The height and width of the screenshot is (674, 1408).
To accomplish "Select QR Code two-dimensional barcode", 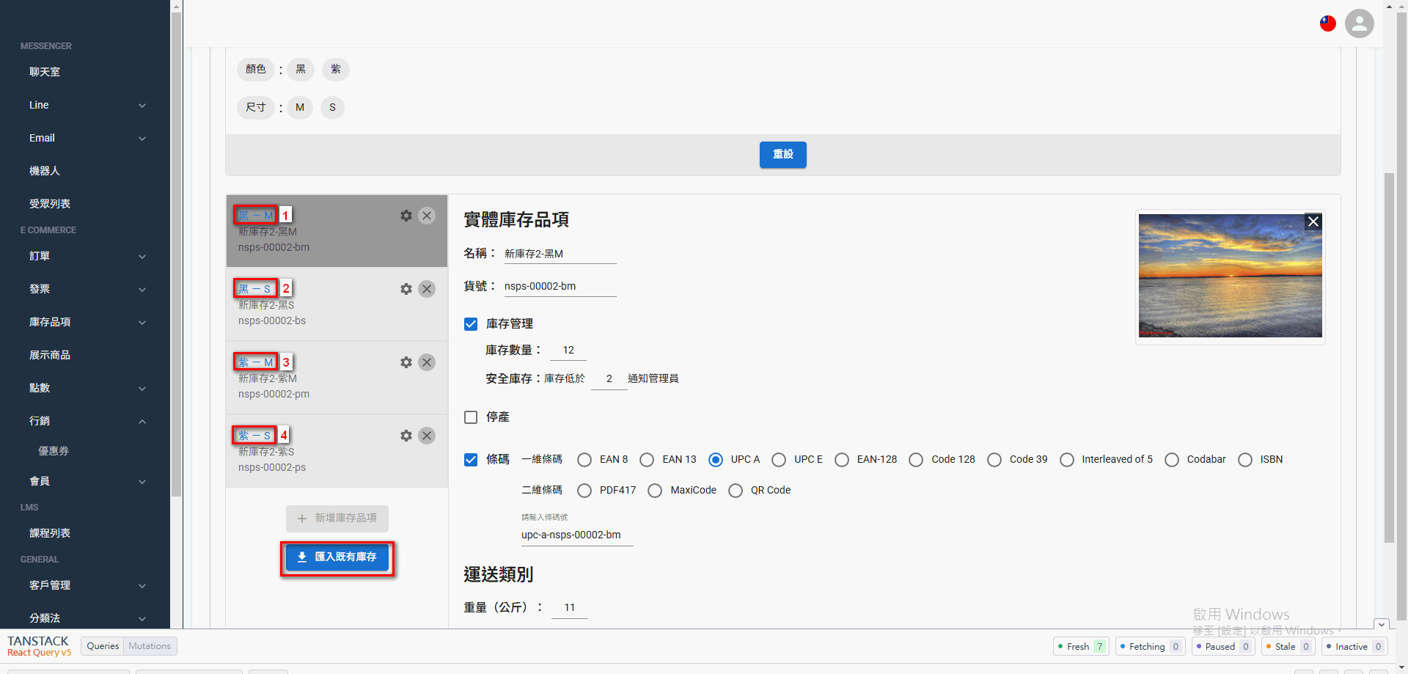I will pyautogui.click(x=736, y=491).
